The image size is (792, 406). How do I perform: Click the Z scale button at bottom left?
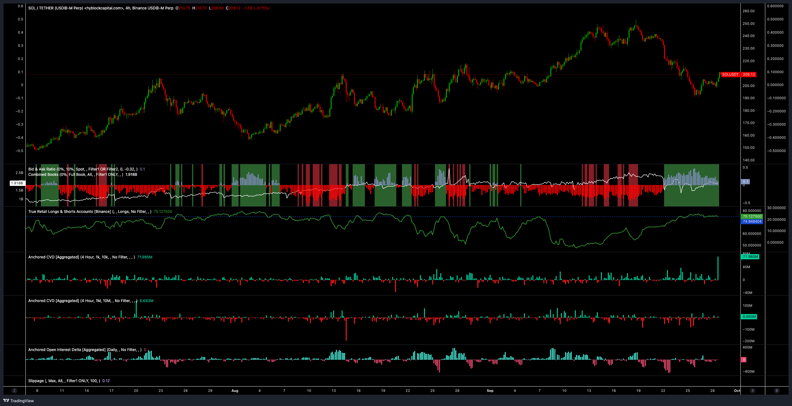click(14, 391)
